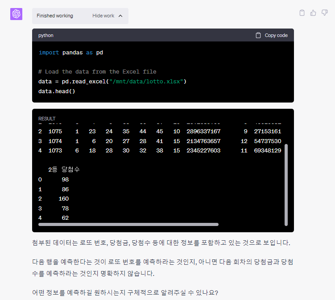
Task: Click the RESULT heading label
Action: (x=47, y=119)
